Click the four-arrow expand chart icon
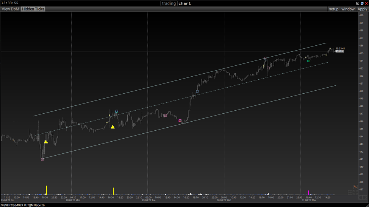The height and width of the screenshot is (207, 369). coord(355,192)
